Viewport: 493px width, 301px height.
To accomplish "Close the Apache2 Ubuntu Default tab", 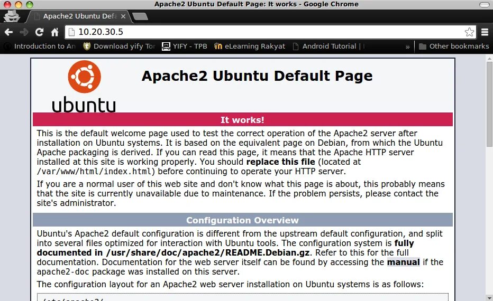I will (123, 16).
